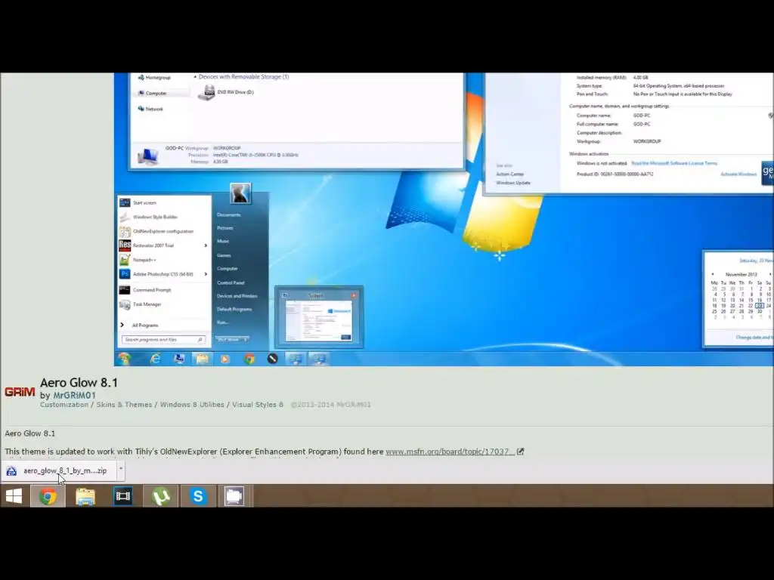Click the Chrome icon on the taskbar
Viewport: 774px width, 580px height.
tap(48, 495)
